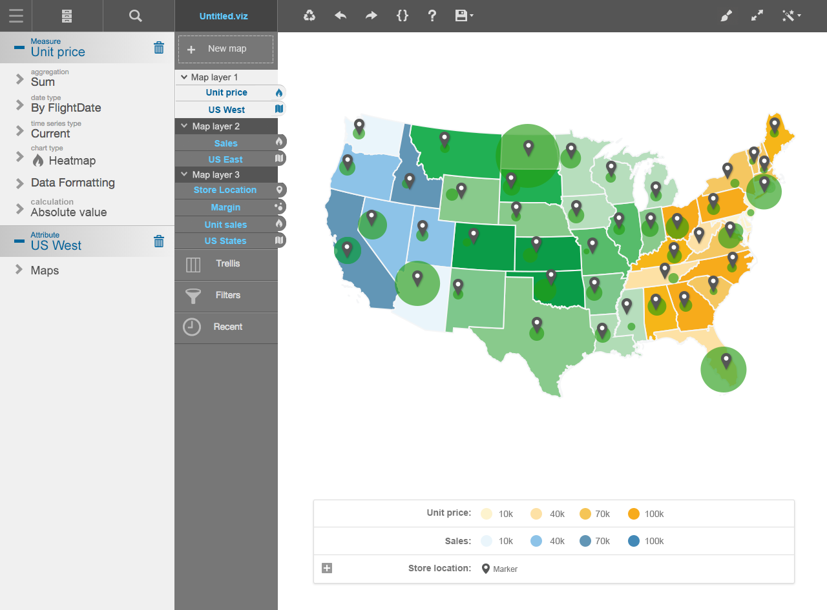The height and width of the screenshot is (610, 827).
Task: Collapse the Unit price measure section
Action: 19,48
